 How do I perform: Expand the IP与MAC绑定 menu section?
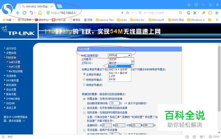coord(13,99)
